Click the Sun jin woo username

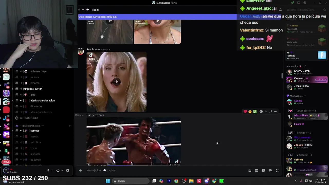pyautogui.click(x=93, y=50)
